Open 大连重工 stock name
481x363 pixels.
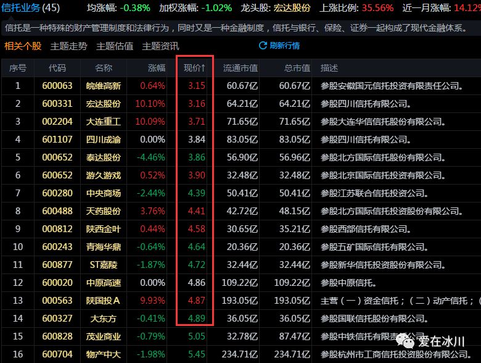point(104,121)
